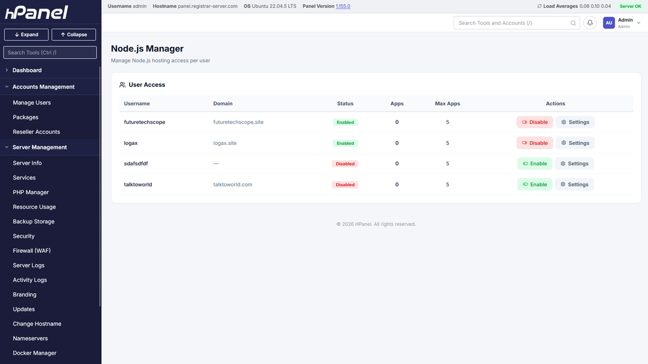Click the talktoworld.com domain
648x364 pixels.
pos(233,185)
